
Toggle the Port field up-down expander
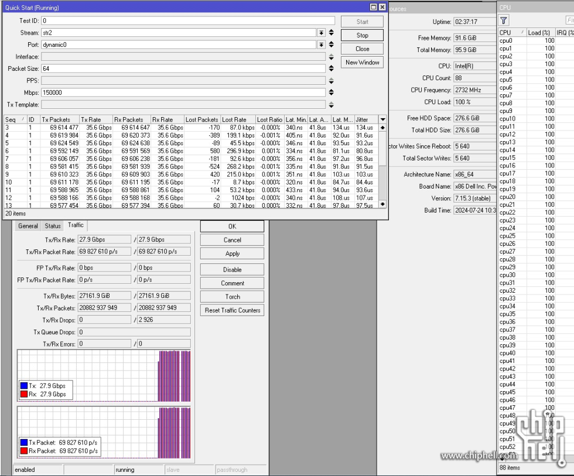pos(332,44)
